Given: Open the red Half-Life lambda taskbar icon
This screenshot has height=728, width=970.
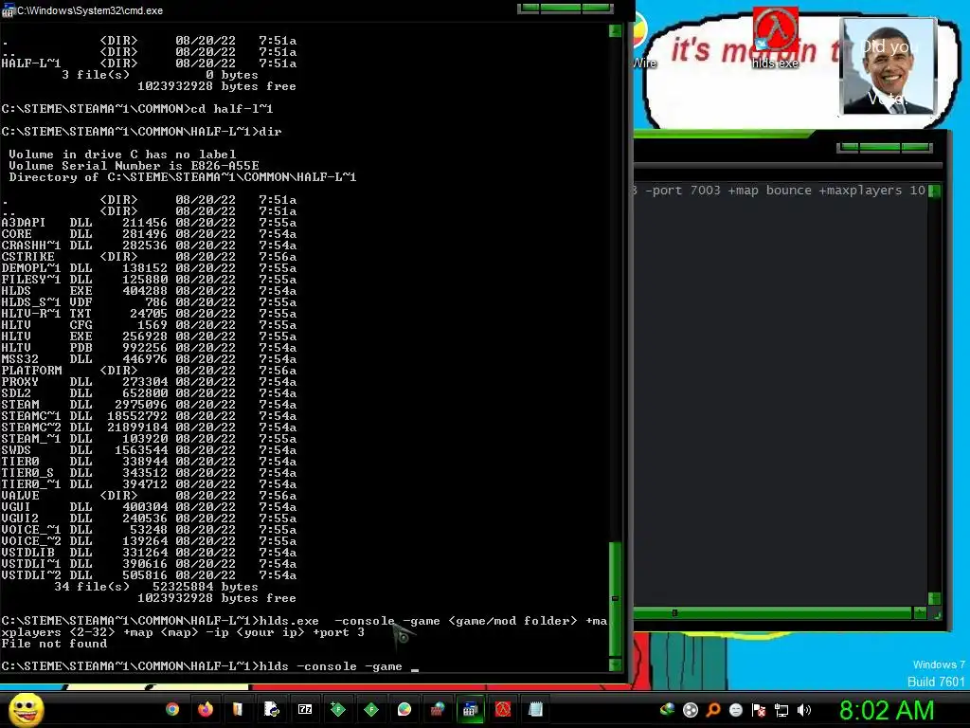Looking at the screenshot, I should (503, 709).
